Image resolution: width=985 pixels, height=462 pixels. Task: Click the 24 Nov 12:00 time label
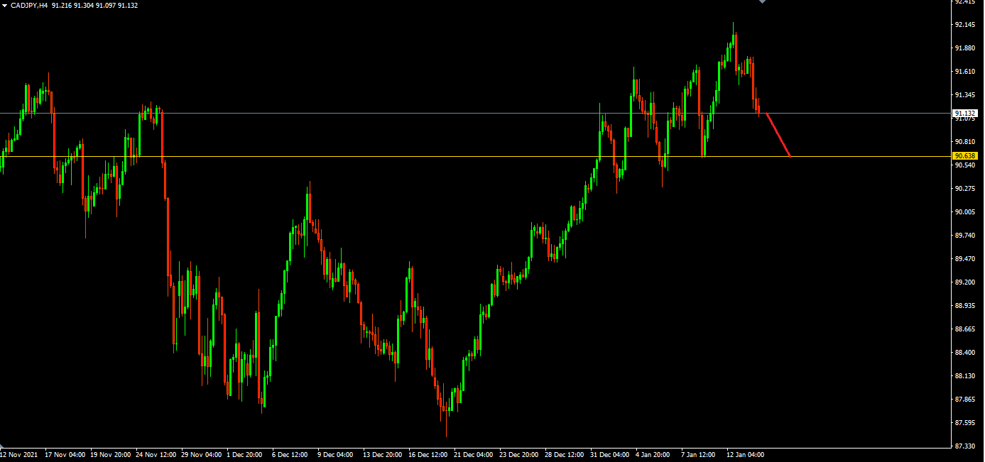[156, 454]
